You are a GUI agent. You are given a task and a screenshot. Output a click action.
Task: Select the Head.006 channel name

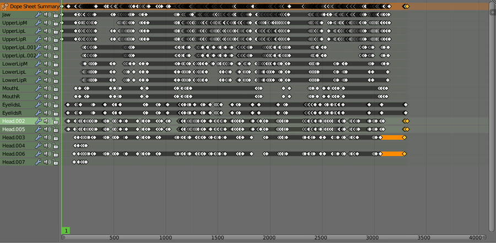point(13,154)
